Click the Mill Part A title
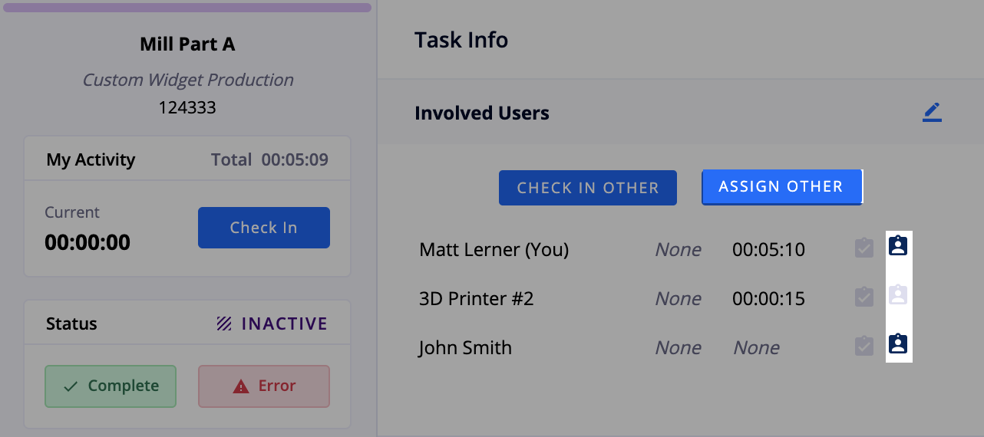 coord(187,44)
